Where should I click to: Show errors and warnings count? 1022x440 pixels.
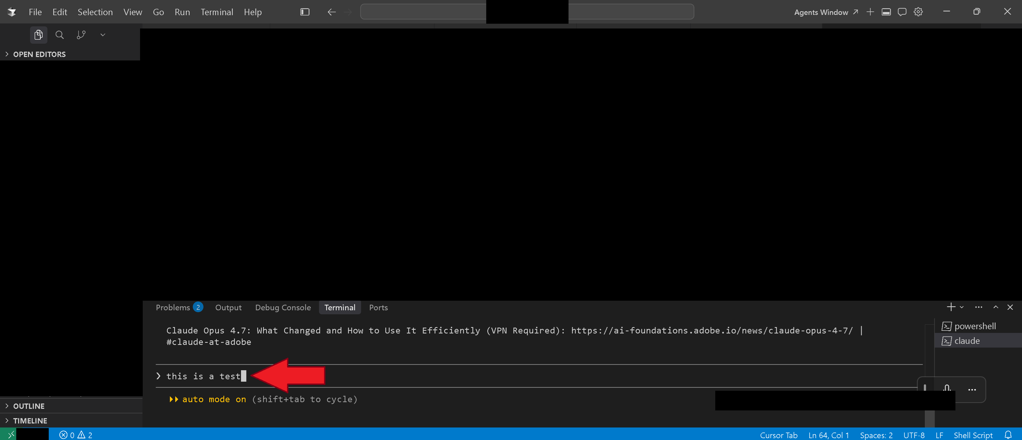(x=76, y=435)
